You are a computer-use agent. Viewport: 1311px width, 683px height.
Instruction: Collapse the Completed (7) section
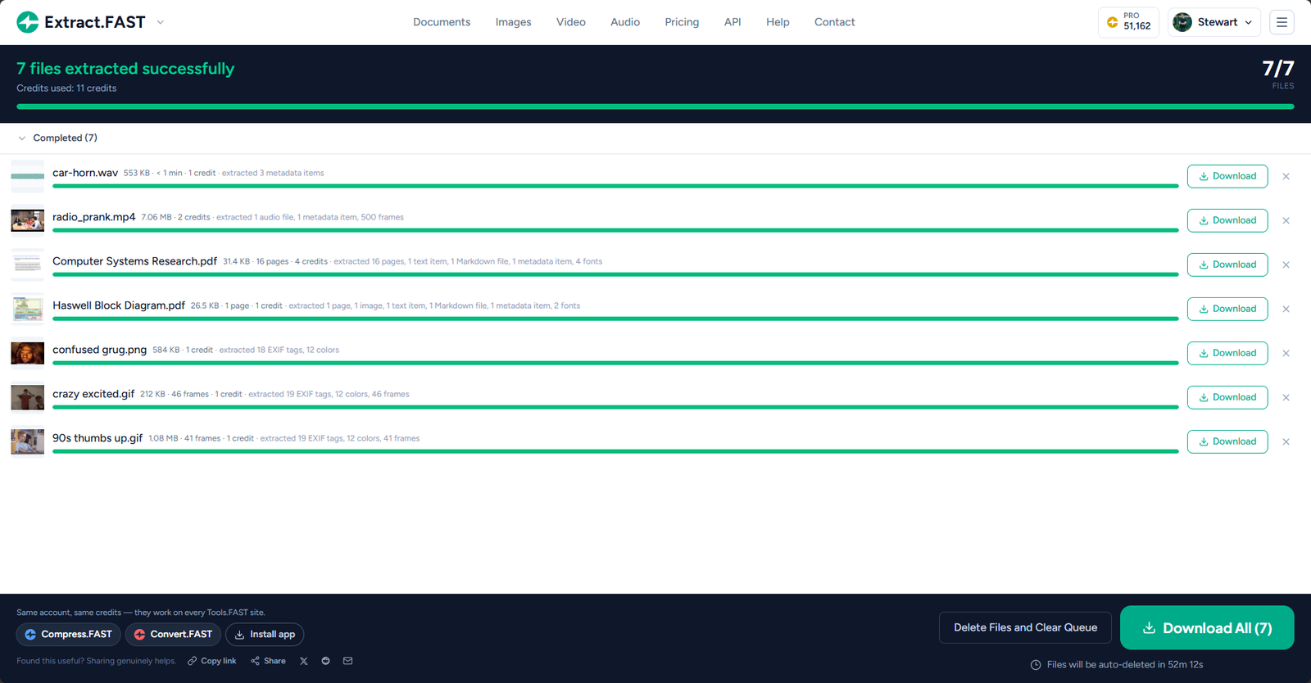tap(57, 138)
